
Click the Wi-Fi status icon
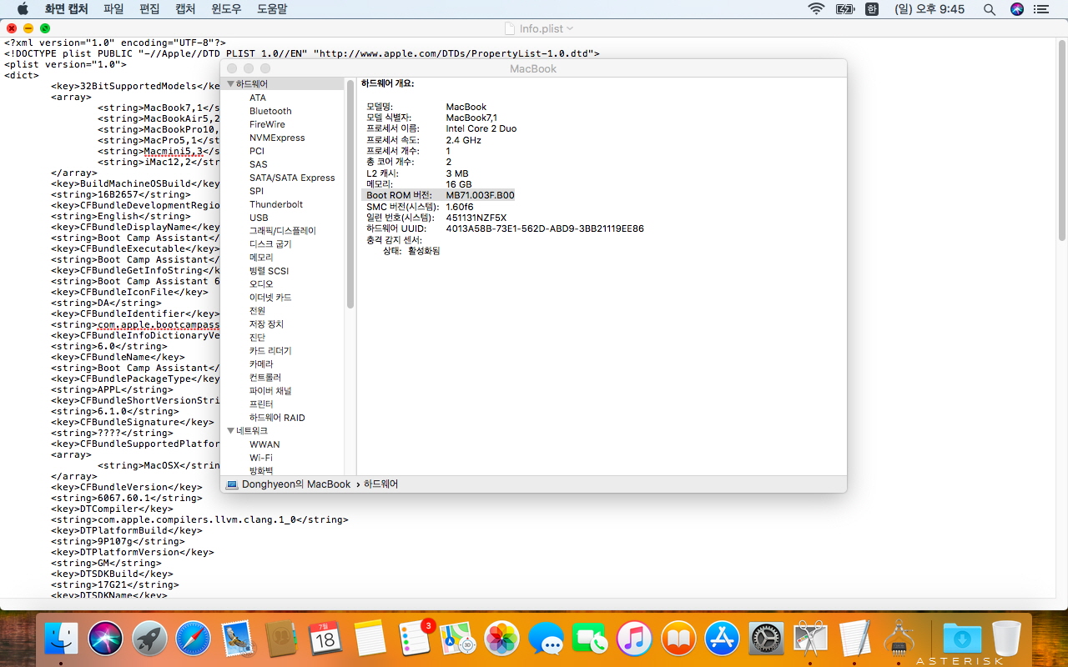pyautogui.click(x=816, y=9)
